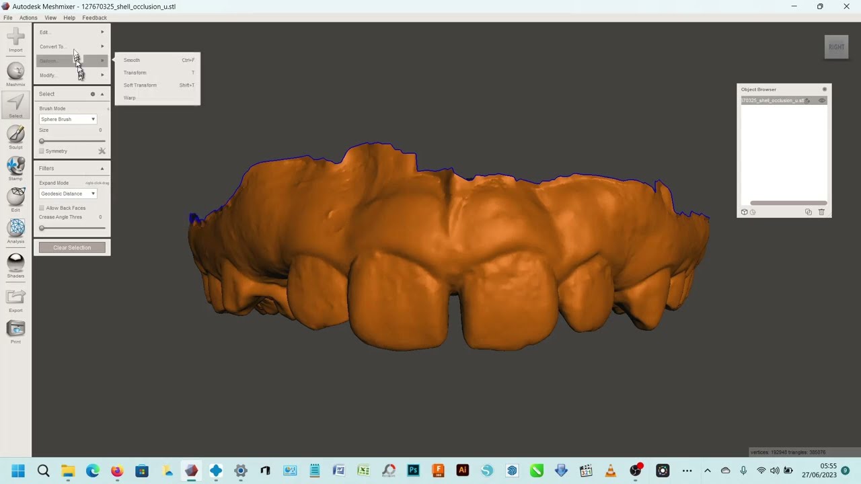Launch Firefox from taskbar
This screenshot has height=484, width=861.
pos(117,471)
